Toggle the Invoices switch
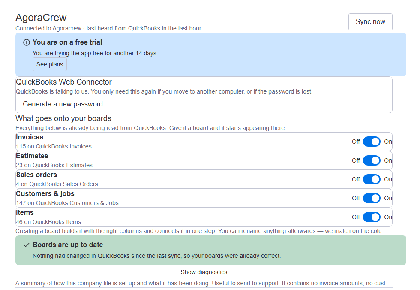Viewport: 420px width, 290px height. coord(372,142)
